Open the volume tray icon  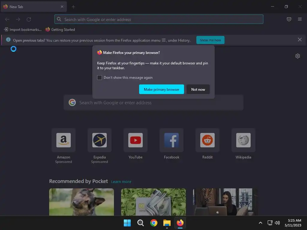tap(277, 223)
